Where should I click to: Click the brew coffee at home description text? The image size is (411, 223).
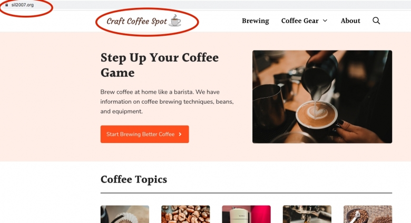click(x=167, y=102)
